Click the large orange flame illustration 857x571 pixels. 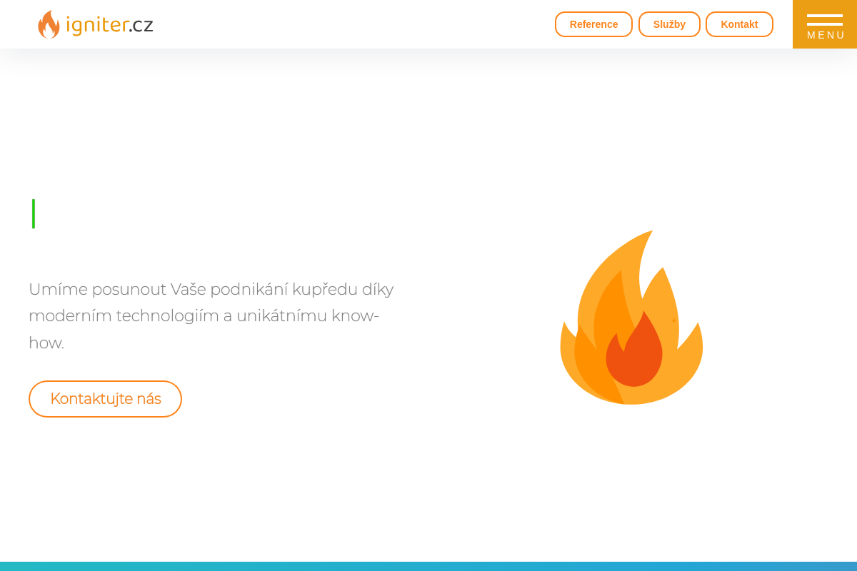coord(631,318)
